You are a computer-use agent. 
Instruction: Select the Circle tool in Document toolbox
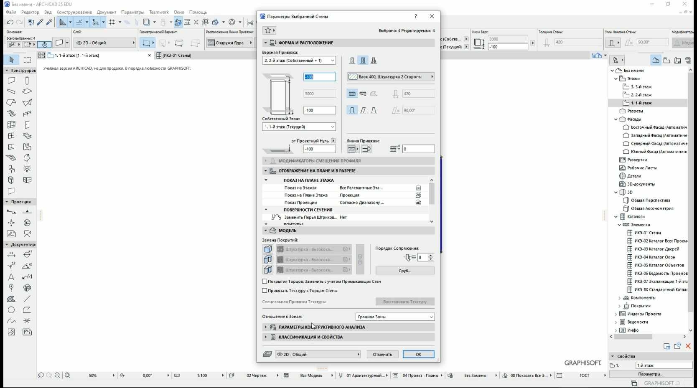coord(11,310)
